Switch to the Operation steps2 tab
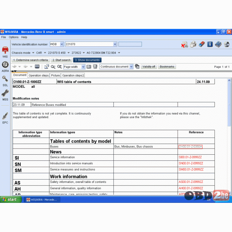232x232 pixels. pos(73,76)
